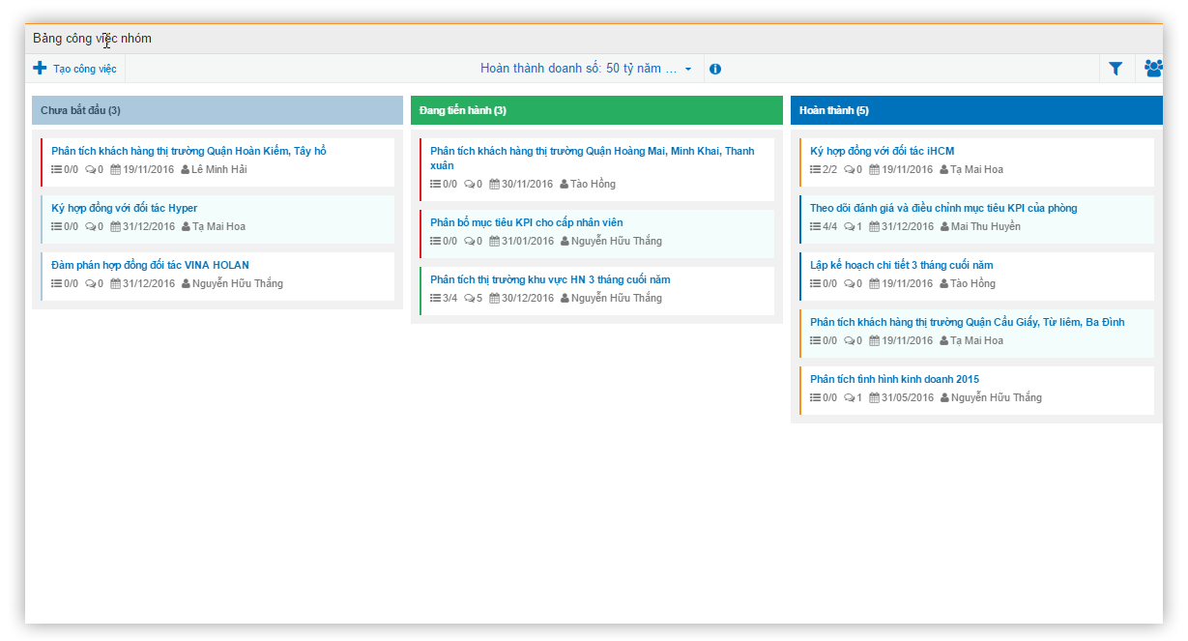Open task Lập kế hoạch chi tiết 3 tháng cuối năm
The height and width of the screenshot is (641, 1188).
coord(901,265)
